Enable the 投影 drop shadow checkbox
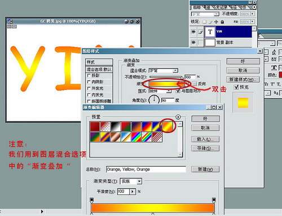 tap(89, 75)
